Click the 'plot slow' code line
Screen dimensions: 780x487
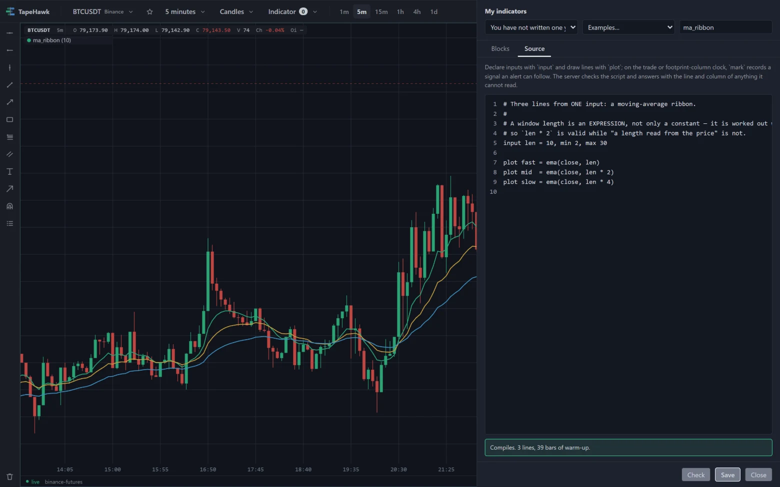(558, 182)
